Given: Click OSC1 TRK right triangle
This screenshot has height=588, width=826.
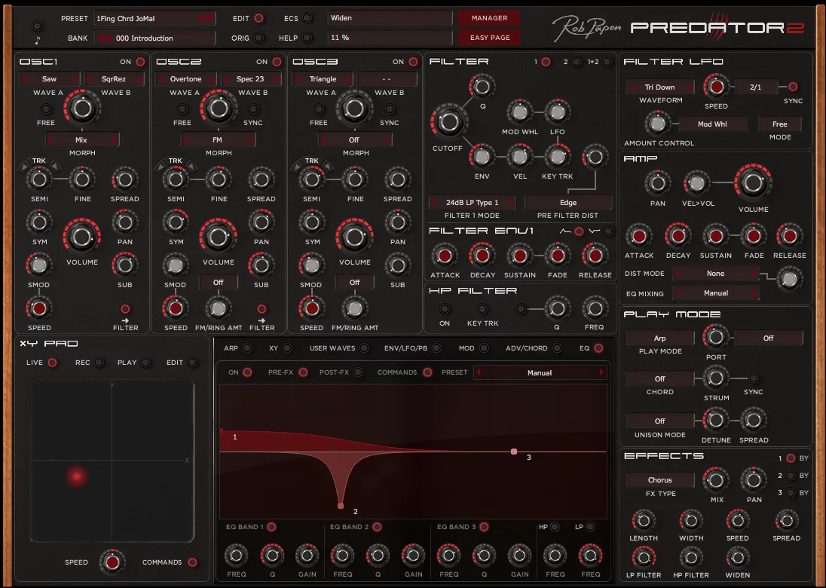Looking at the screenshot, I should [x=55, y=167].
